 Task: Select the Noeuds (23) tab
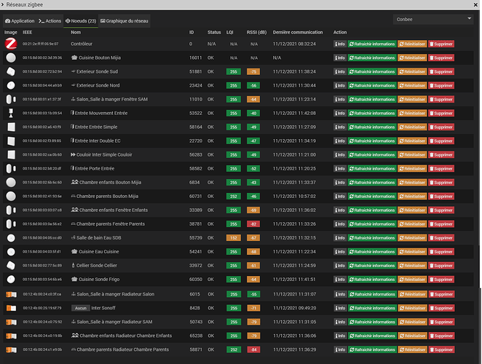pos(81,21)
